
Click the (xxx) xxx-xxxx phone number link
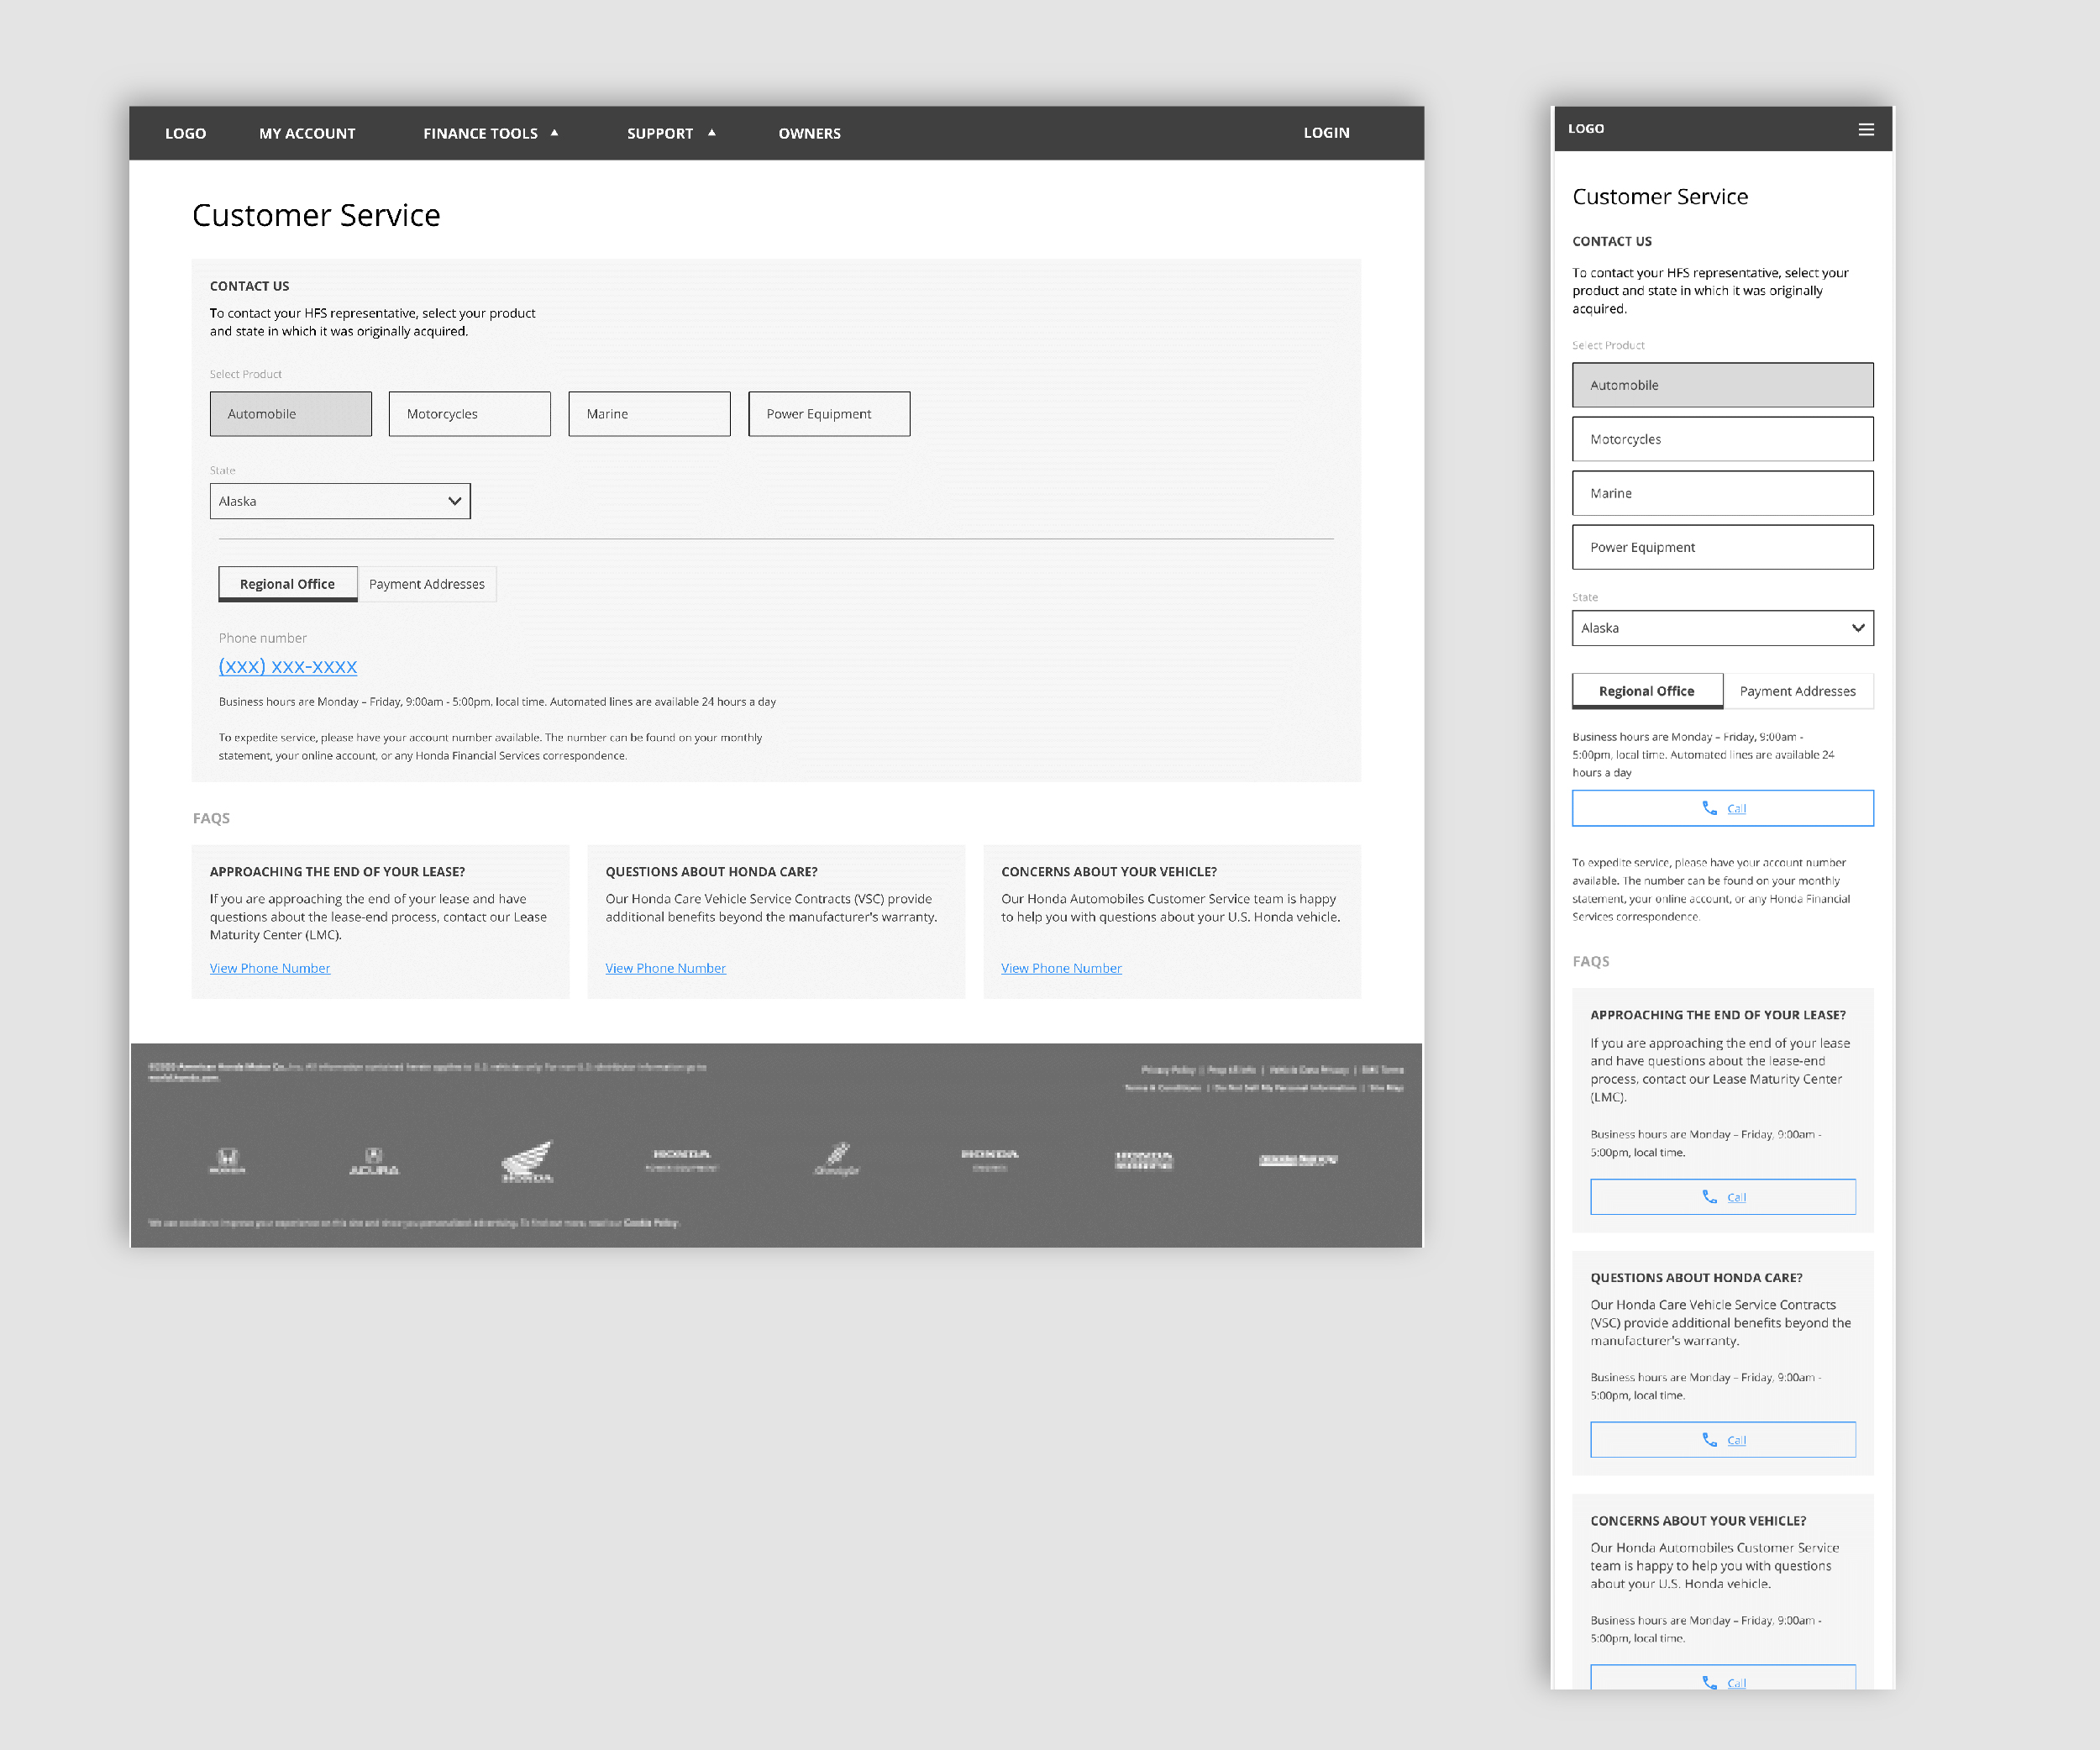[288, 667]
